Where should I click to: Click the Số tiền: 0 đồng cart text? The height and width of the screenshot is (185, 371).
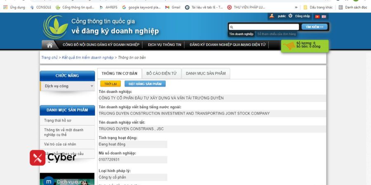(308, 46)
